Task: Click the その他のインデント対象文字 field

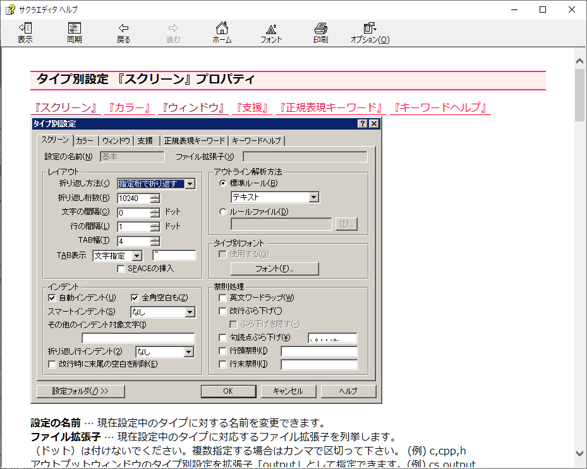Action: [x=138, y=338]
